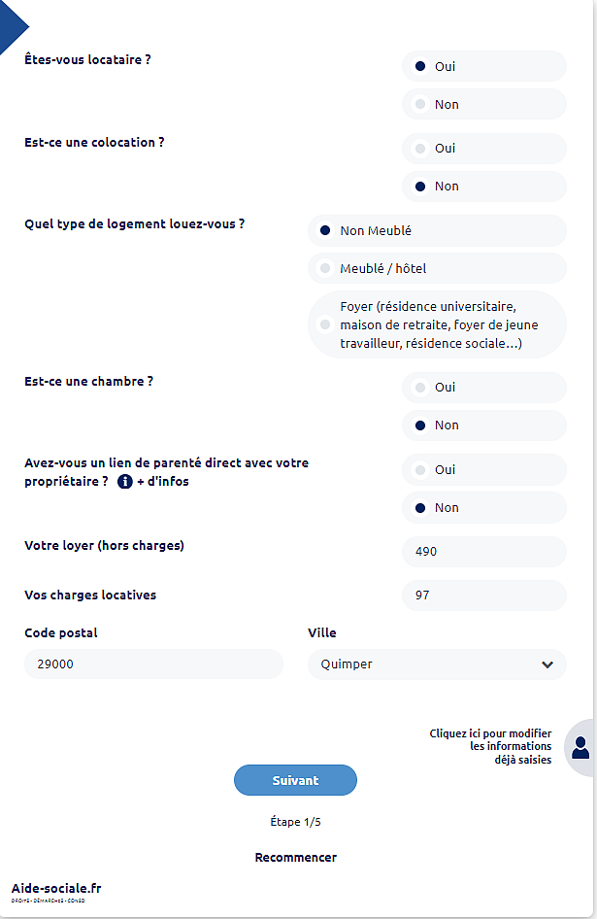Click the Recommencer link
Image resolution: width=597 pixels, height=919 pixels.
pos(295,857)
